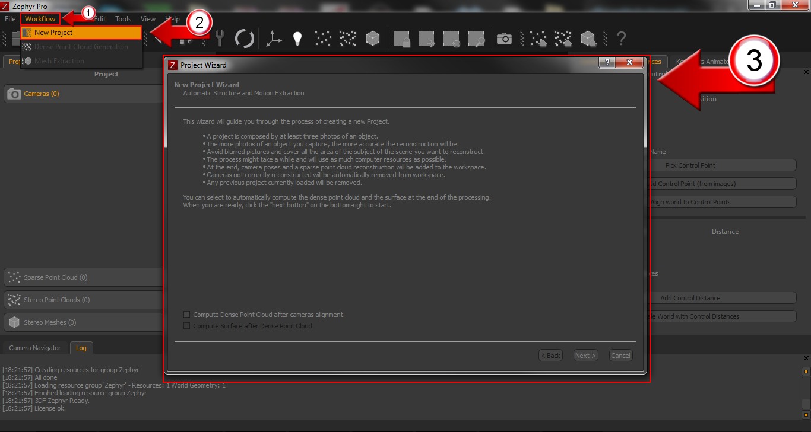Image resolution: width=811 pixels, height=432 pixels.
Task: Click Scale World with Control Distances button
Action: tap(723, 316)
